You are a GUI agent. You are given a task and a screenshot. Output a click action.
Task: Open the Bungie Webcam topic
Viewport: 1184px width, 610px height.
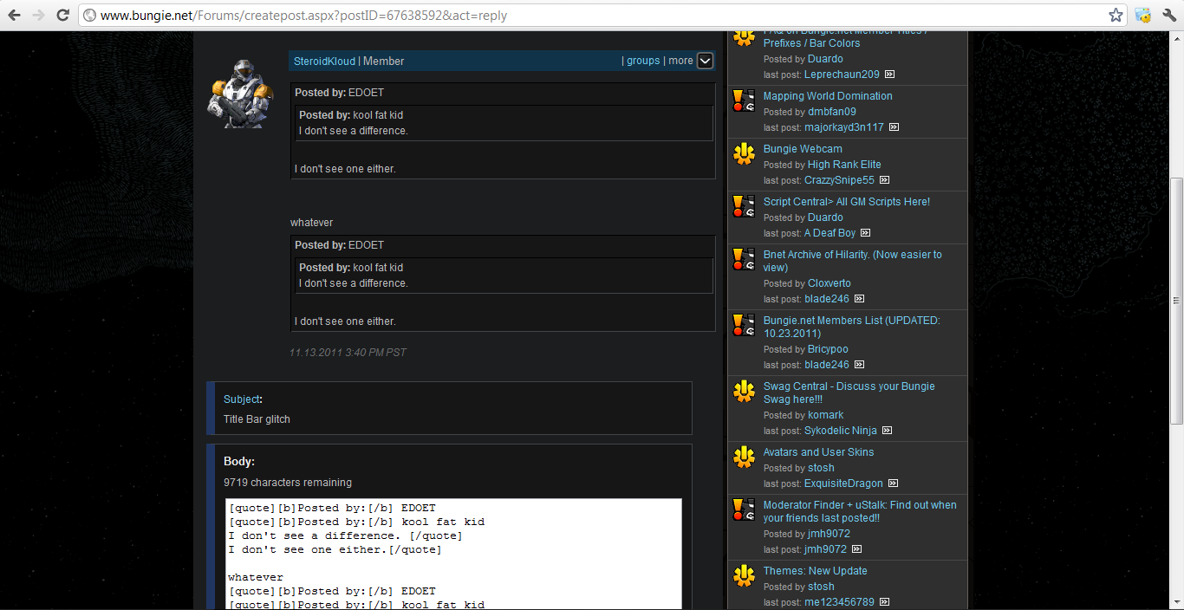click(803, 149)
